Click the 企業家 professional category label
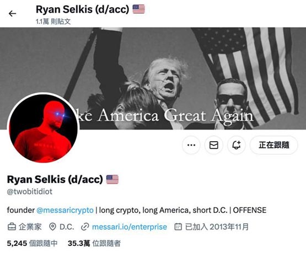The width and height of the screenshot is (306, 258). pos(30,227)
